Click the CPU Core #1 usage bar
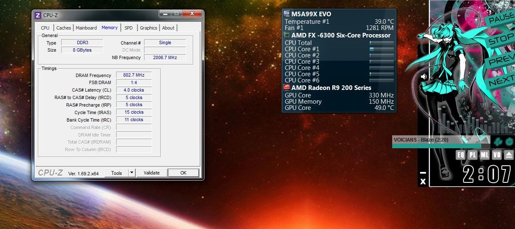The width and height of the screenshot is (515, 229). tap(381, 49)
